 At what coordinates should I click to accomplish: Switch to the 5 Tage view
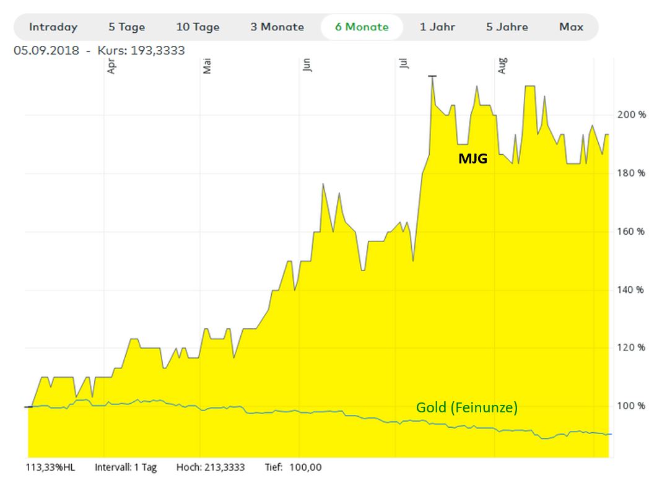pos(127,27)
